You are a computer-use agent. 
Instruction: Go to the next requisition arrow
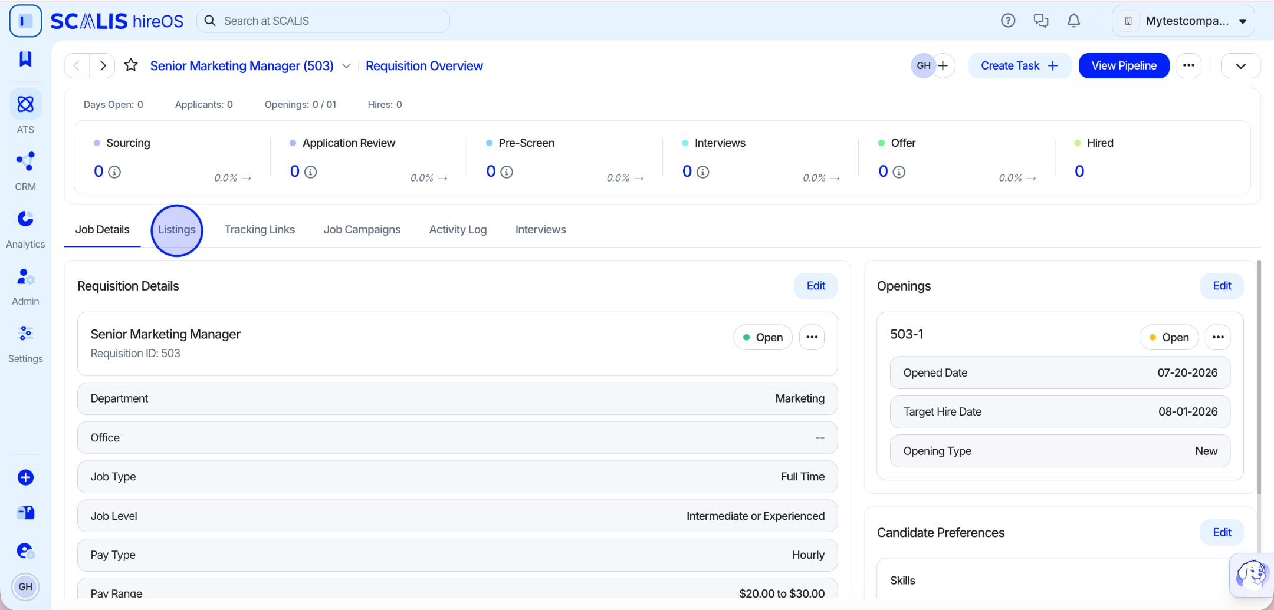coord(103,65)
